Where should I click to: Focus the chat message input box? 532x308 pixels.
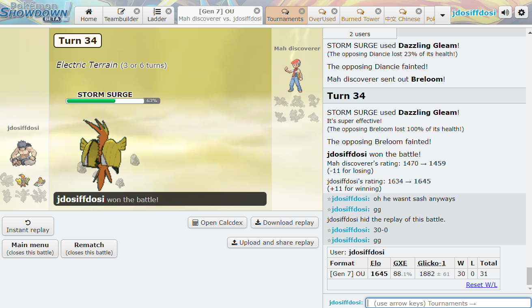[448, 303]
